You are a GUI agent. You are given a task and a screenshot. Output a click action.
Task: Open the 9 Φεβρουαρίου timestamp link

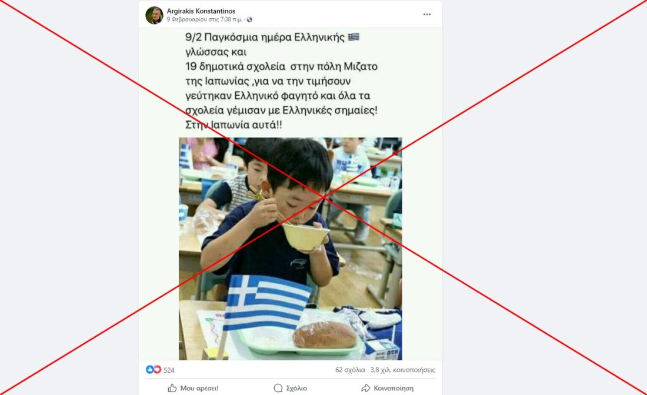click(204, 19)
